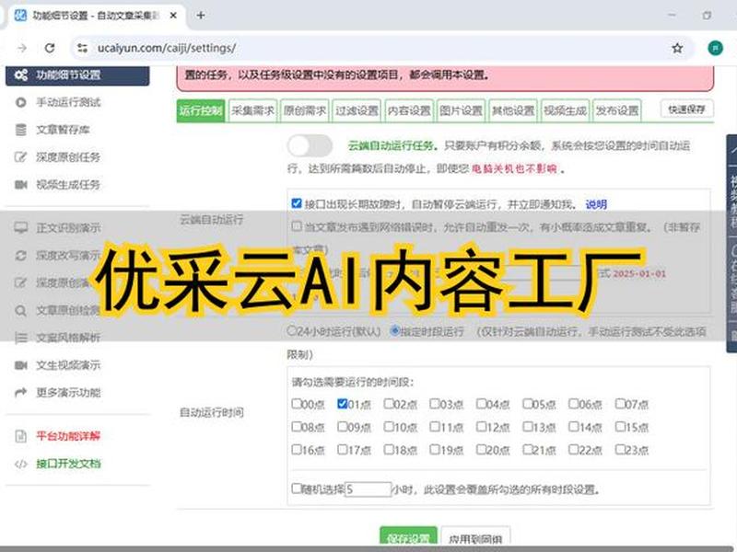Screen dimensions: 737x552
Task: Open the browser profile avatar
Action: pos(715,48)
